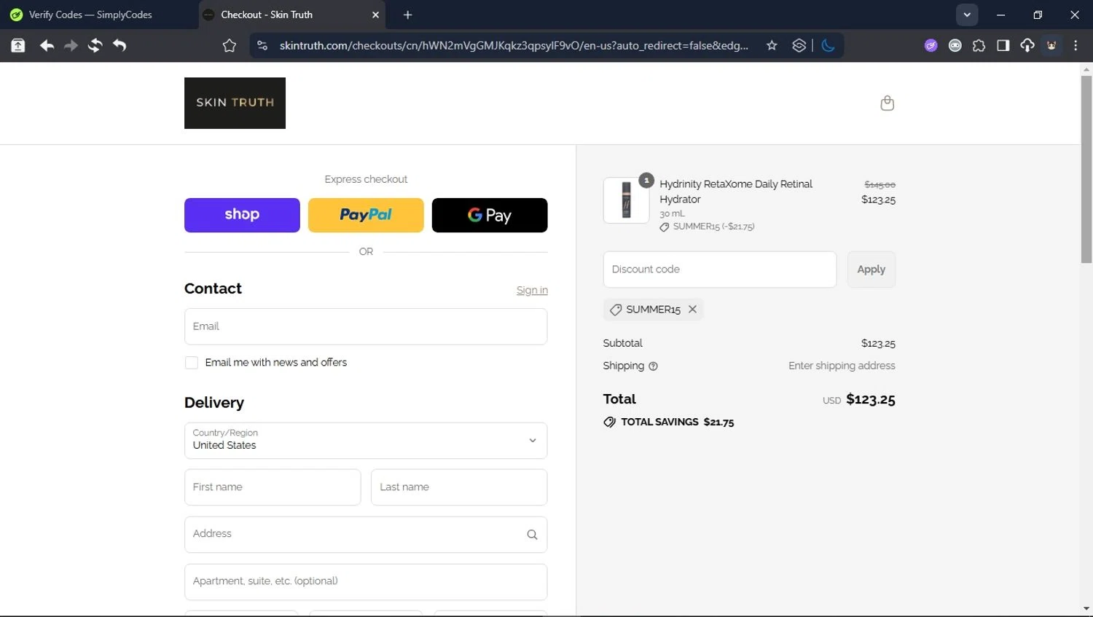This screenshot has height=617, width=1093.
Task: Pay with PayPal express button
Action: click(366, 215)
